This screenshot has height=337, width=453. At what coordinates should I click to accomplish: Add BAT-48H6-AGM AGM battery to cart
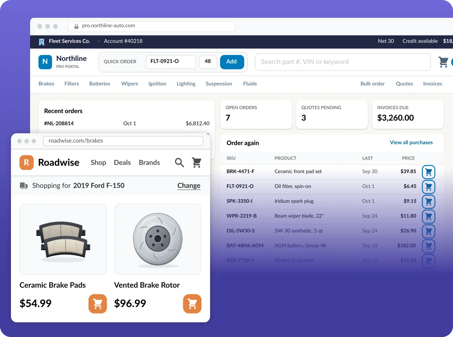click(x=428, y=246)
